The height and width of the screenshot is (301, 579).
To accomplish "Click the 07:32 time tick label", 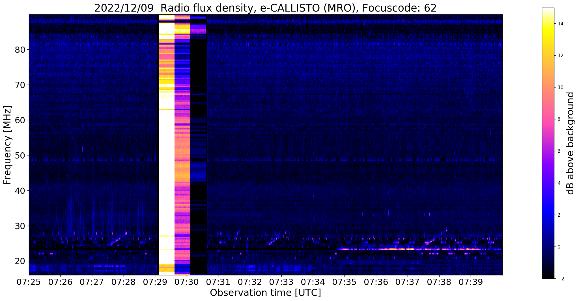I will tap(250, 282).
